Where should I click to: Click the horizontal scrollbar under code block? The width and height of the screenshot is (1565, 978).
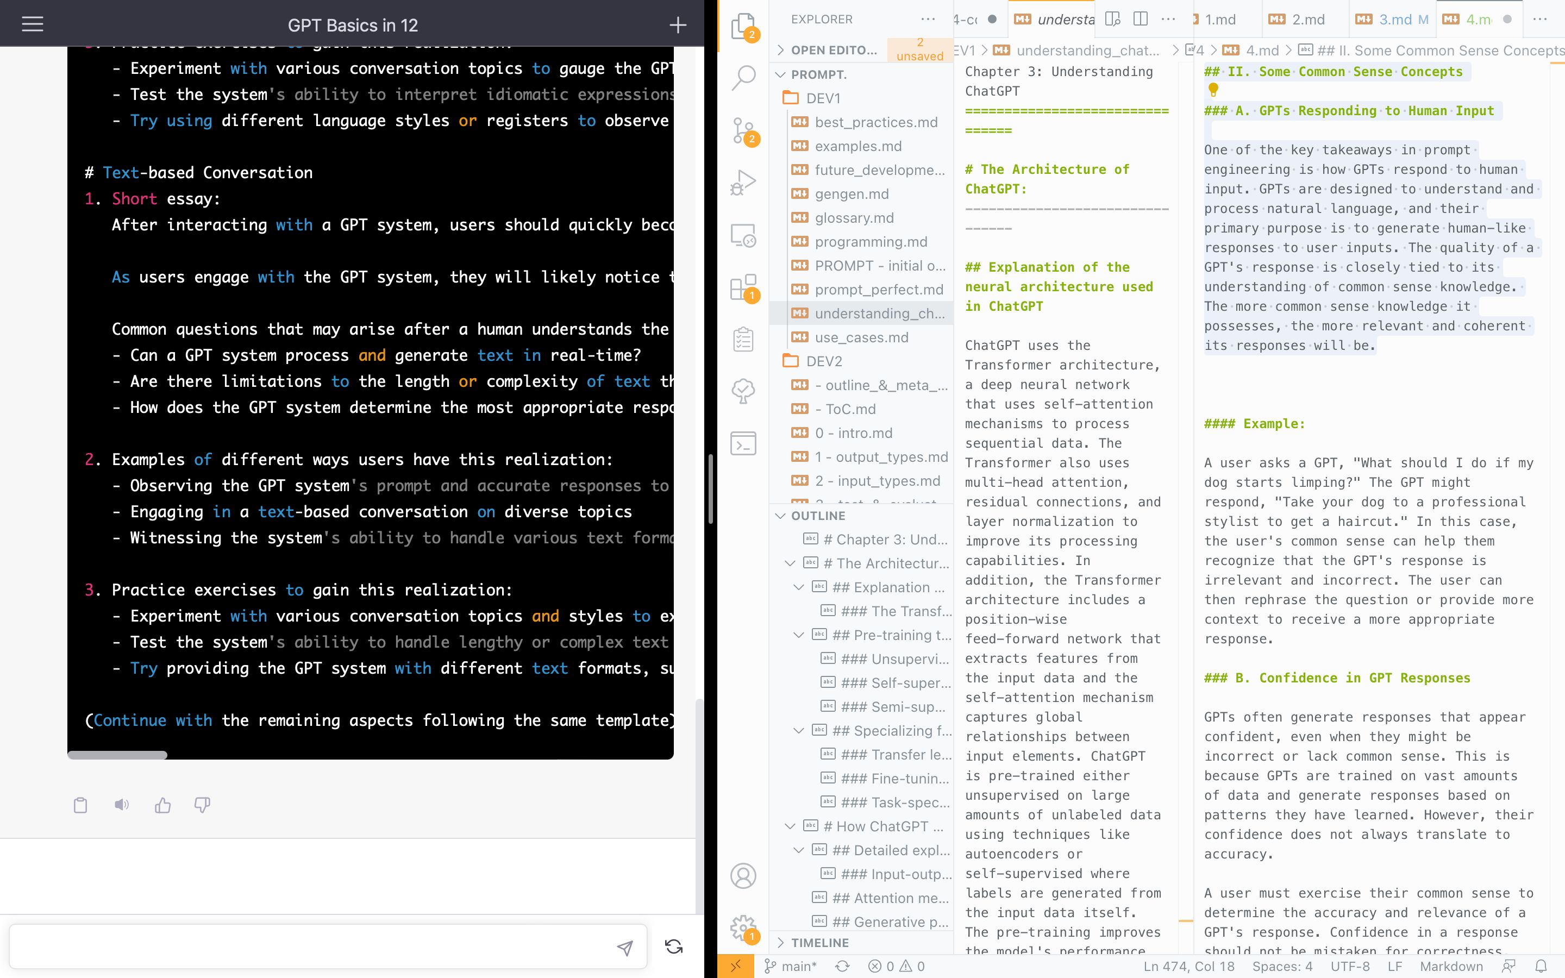[117, 755]
